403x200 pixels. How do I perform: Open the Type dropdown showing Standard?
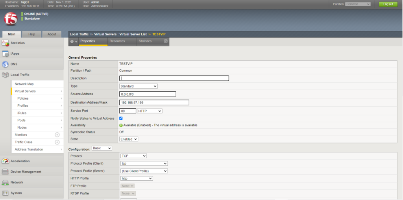click(138, 86)
